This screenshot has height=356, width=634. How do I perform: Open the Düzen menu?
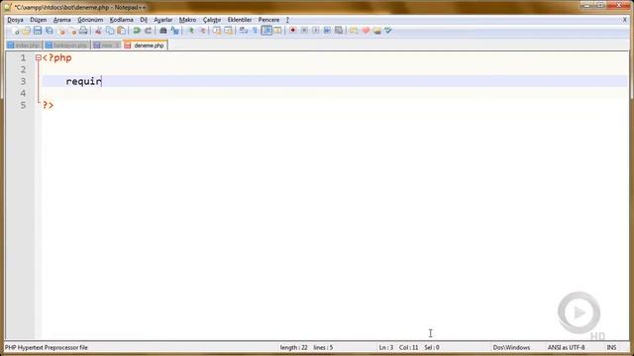[x=39, y=20]
